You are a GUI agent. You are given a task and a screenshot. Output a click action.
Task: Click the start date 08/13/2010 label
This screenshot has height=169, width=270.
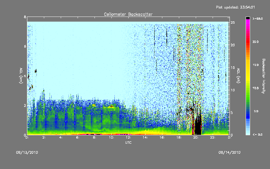click(x=27, y=152)
